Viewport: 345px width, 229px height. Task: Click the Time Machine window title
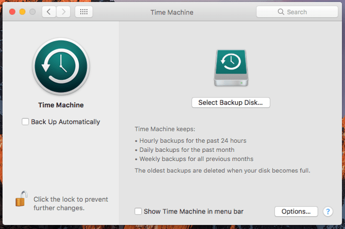171,12
